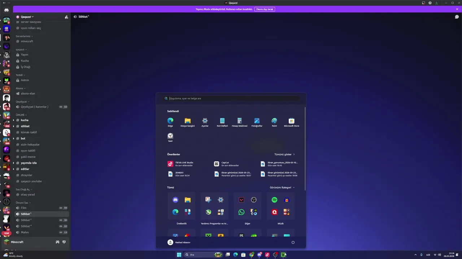Open WhatsApp in Diğer folder
Screen dimensions: 462x259
pos(241,212)
